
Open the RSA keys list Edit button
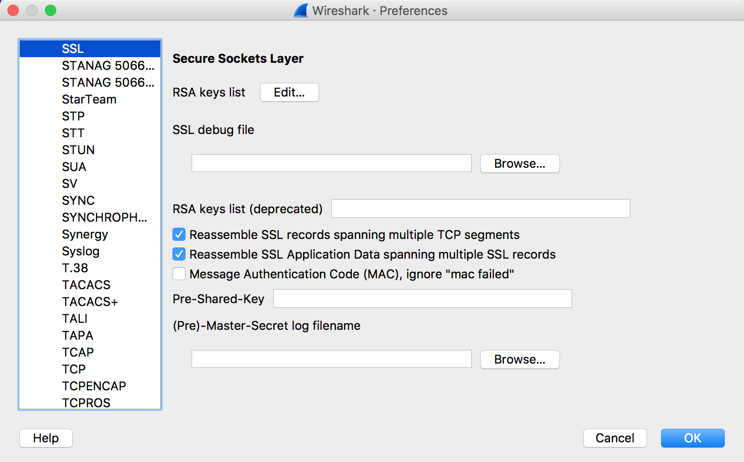[289, 92]
